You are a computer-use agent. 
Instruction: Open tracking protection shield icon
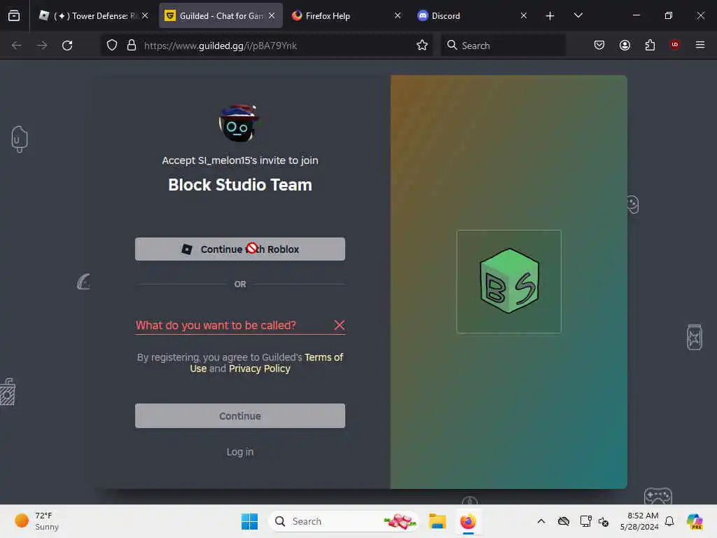pos(112,46)
